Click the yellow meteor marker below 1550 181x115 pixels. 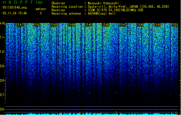[176, 113]
